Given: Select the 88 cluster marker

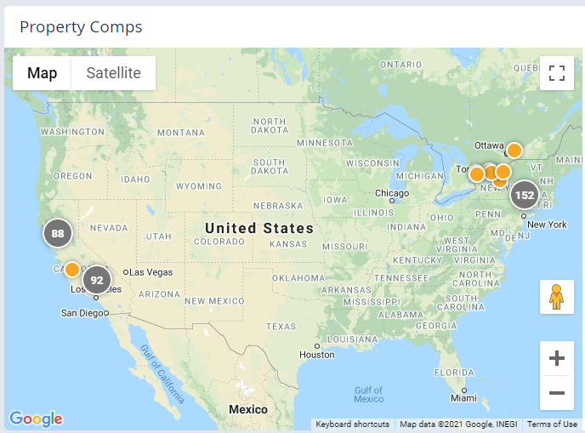Looking at the screenshot, I should pos(58,233).
